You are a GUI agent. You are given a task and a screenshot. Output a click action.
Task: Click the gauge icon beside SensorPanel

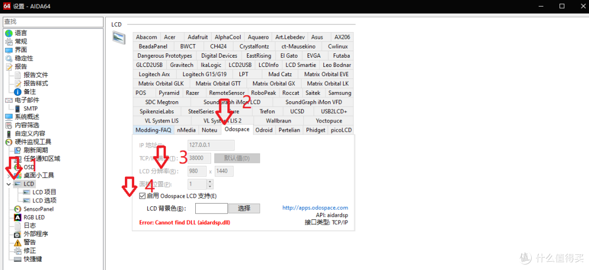click(x=17, y=209)
